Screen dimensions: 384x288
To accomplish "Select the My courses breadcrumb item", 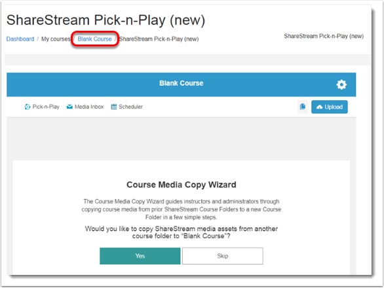I will pos(56,39).
